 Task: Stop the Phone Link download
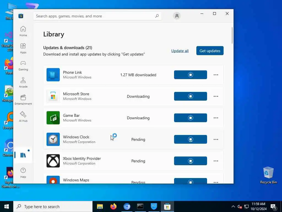191,75
